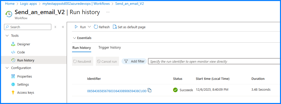Open mytestappsstd002azuredevops | Workflows breadcrumb
The height and width of the screenshot is (104, 281).
[76, 4]
